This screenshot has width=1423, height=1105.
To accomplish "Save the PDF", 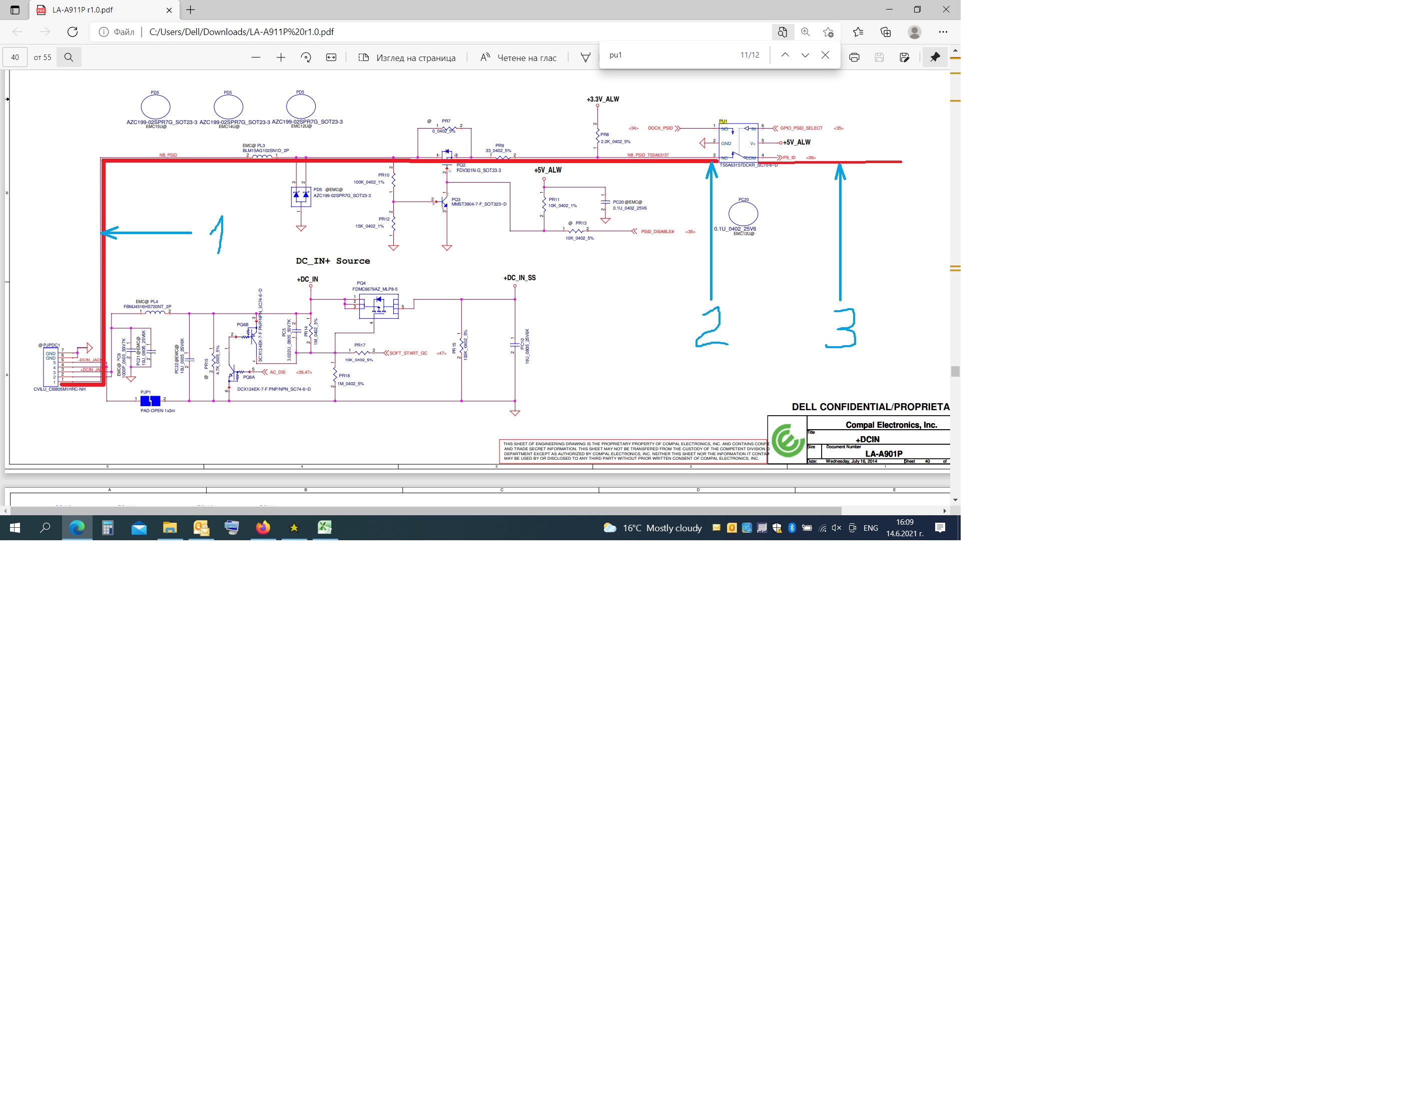I will [x=879, y=58].
